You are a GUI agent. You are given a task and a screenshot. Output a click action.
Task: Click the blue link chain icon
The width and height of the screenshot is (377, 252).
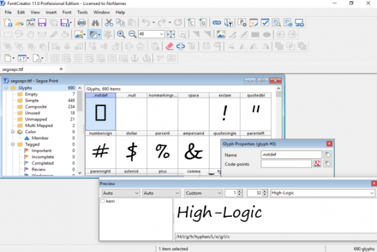(217, 23)
